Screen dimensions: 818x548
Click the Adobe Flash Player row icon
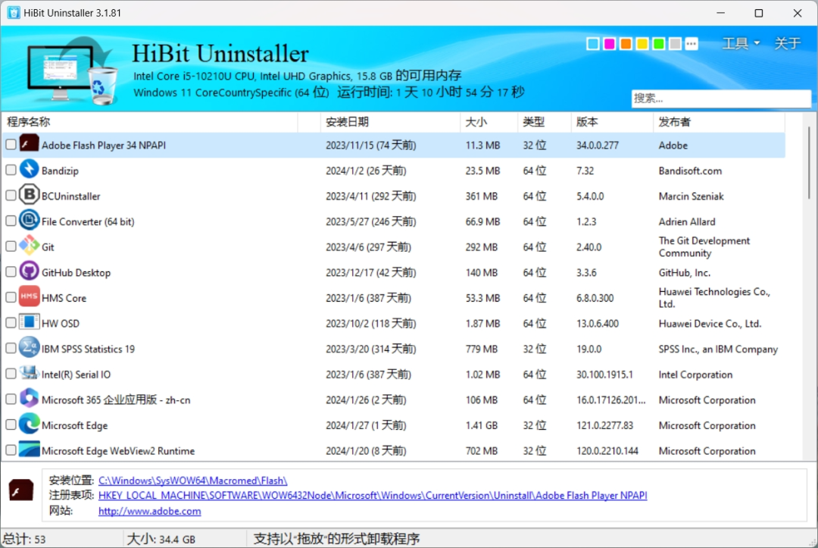point(30,143)
